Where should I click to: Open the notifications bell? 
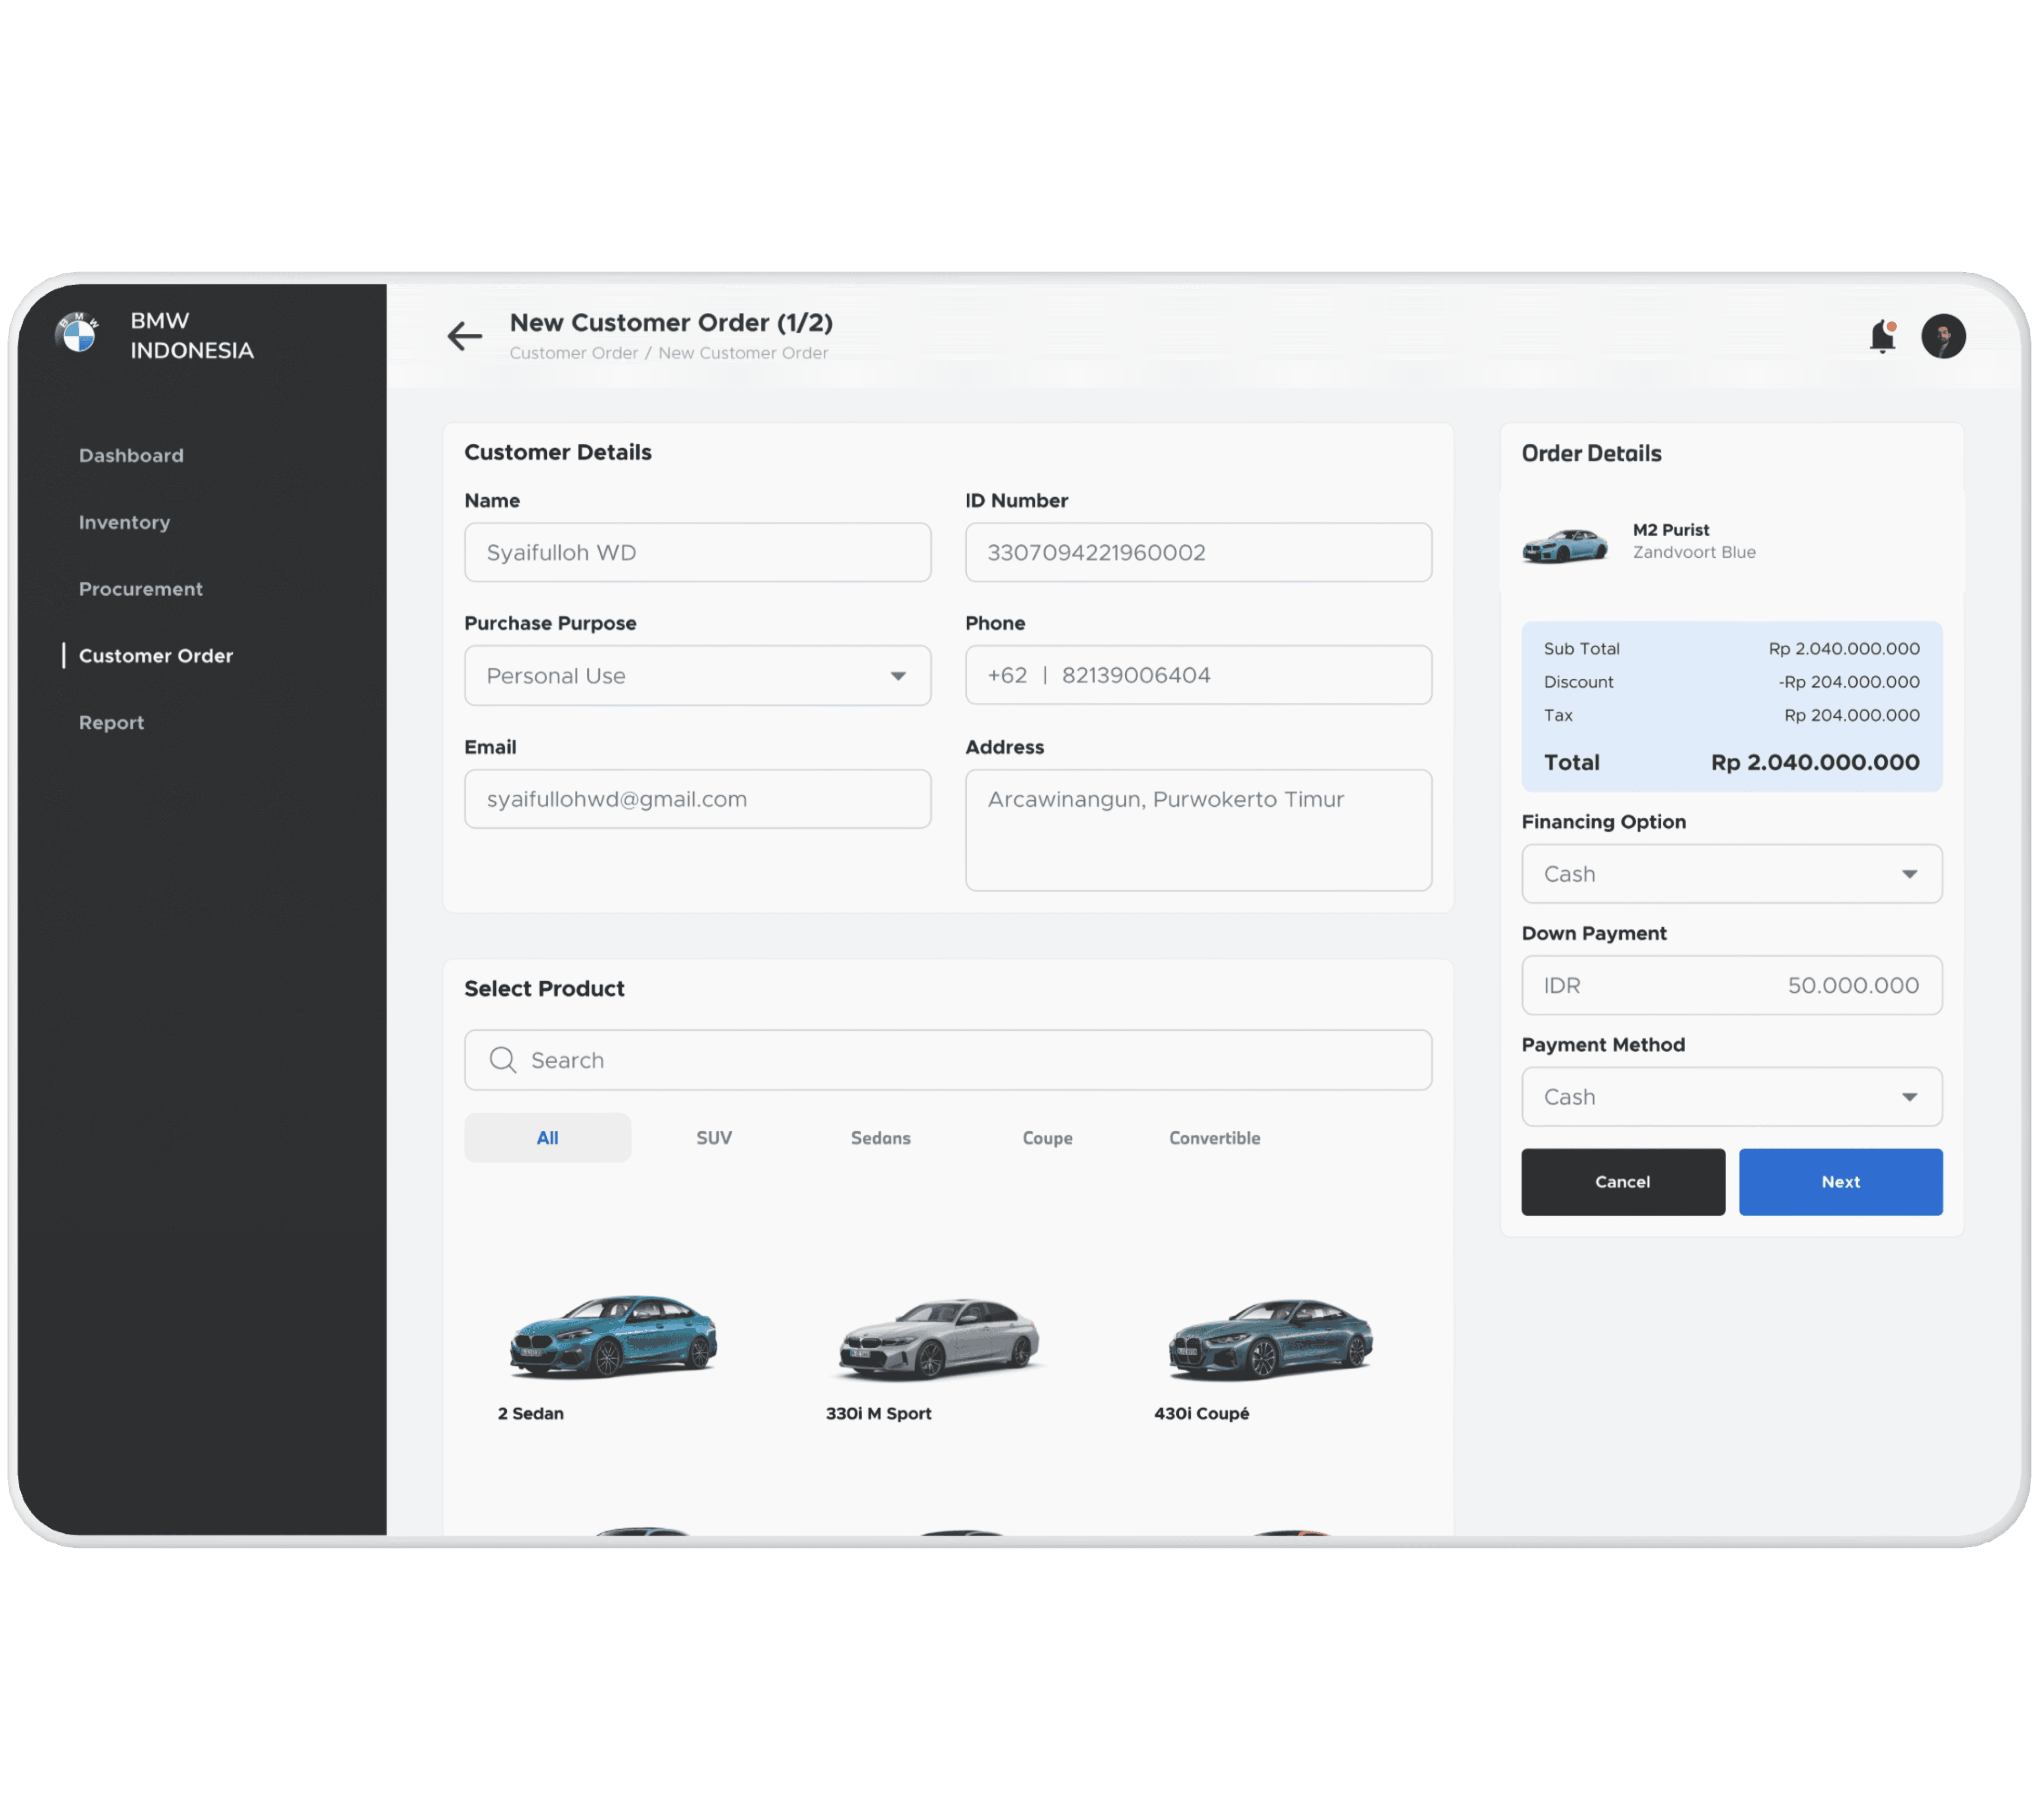coord(1882,336)
